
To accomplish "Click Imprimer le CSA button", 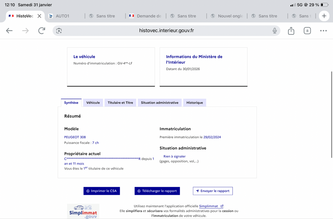I will (102, 191).
